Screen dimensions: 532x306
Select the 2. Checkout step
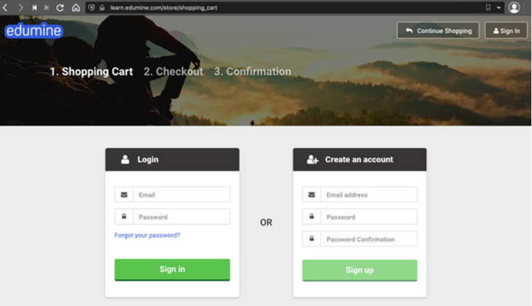[x=173, y=72]
